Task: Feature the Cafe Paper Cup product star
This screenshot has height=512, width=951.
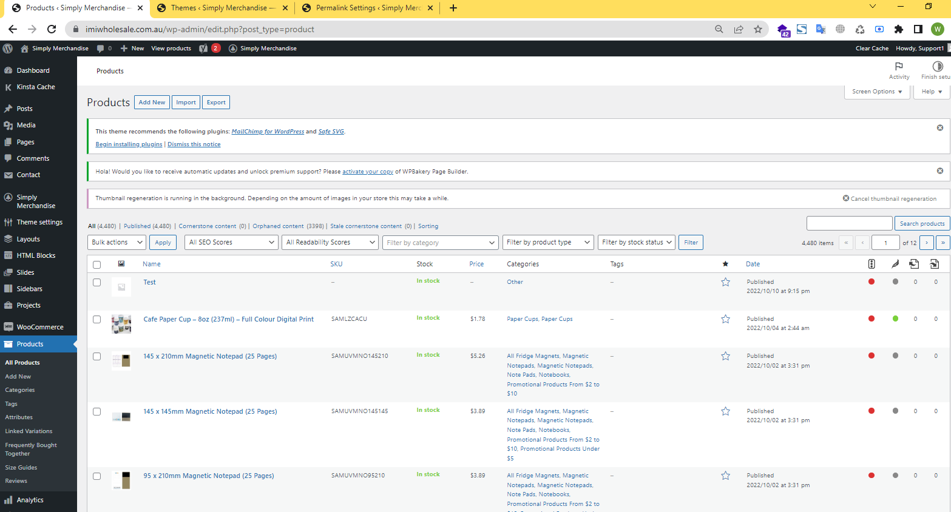Action: pyautogui.click(x=725, y=319)
